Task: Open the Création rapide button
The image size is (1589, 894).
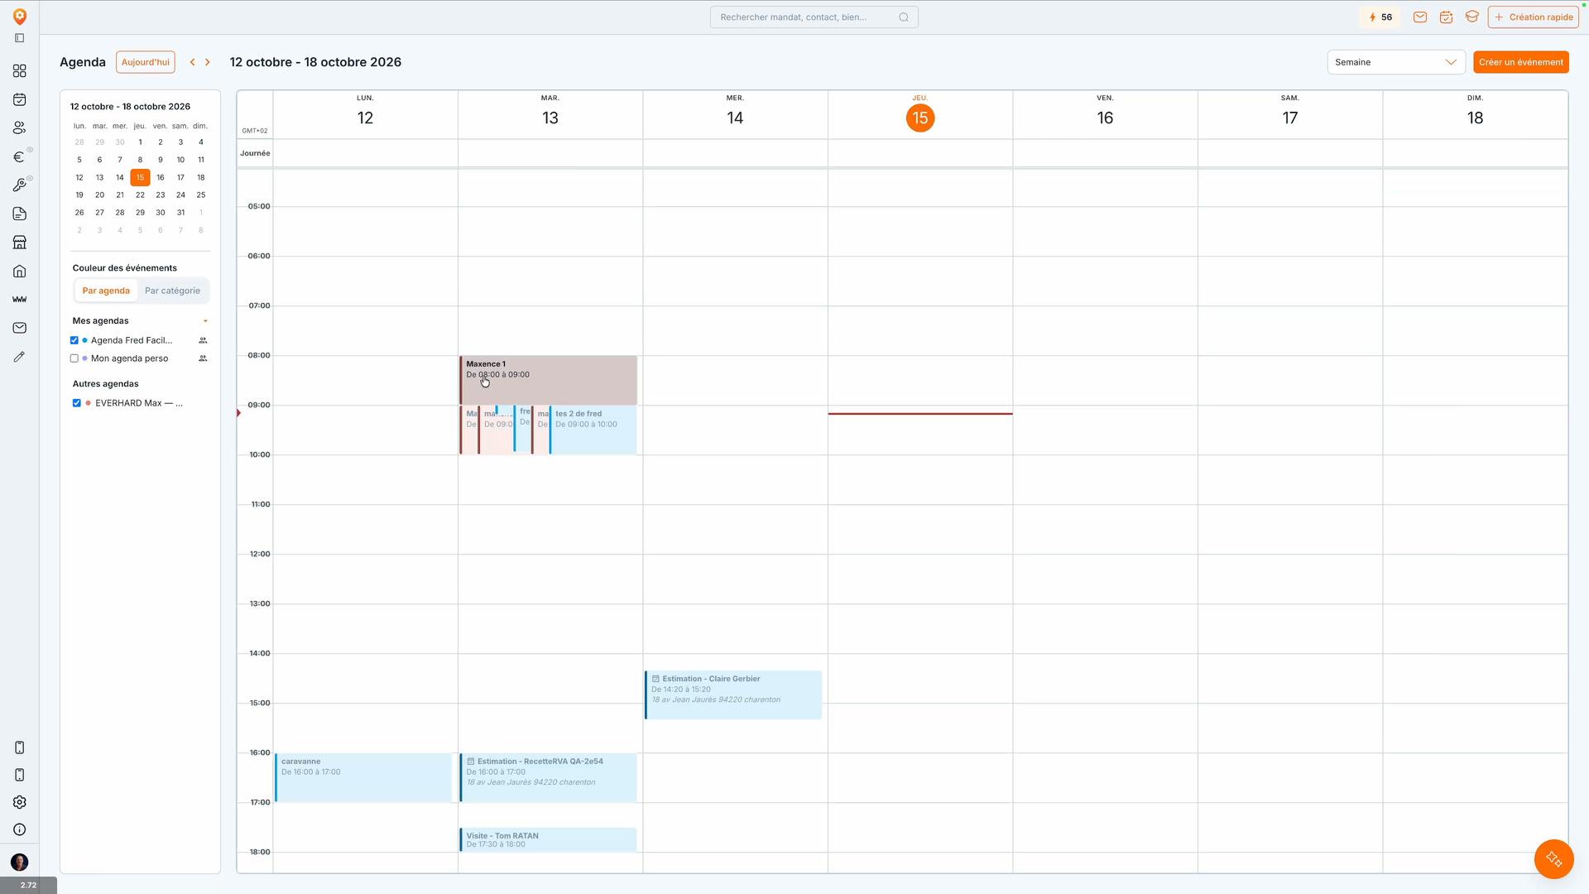Action: point(1533,17)
